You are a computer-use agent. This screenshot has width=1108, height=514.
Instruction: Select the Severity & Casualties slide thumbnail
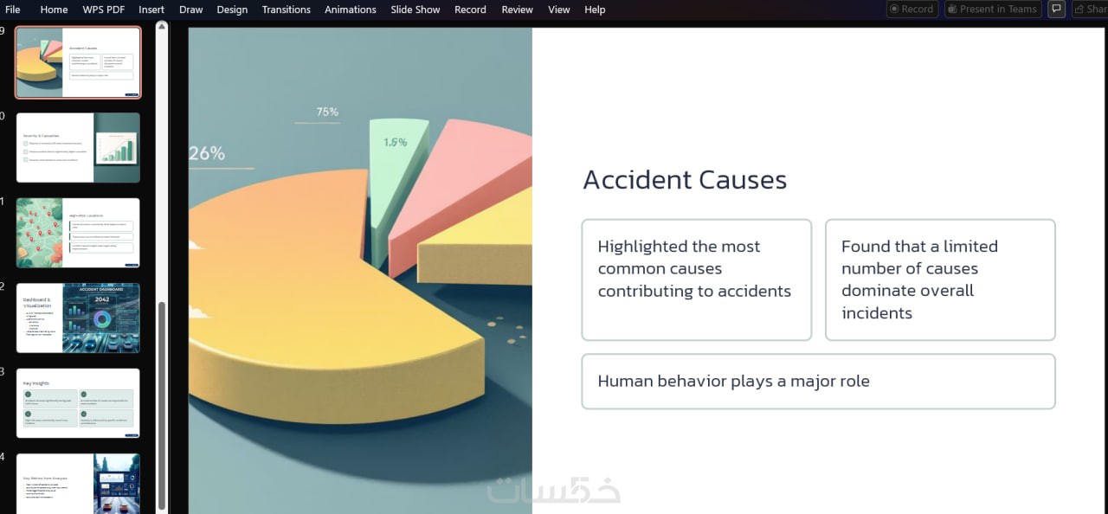click(x=78, y=147)
